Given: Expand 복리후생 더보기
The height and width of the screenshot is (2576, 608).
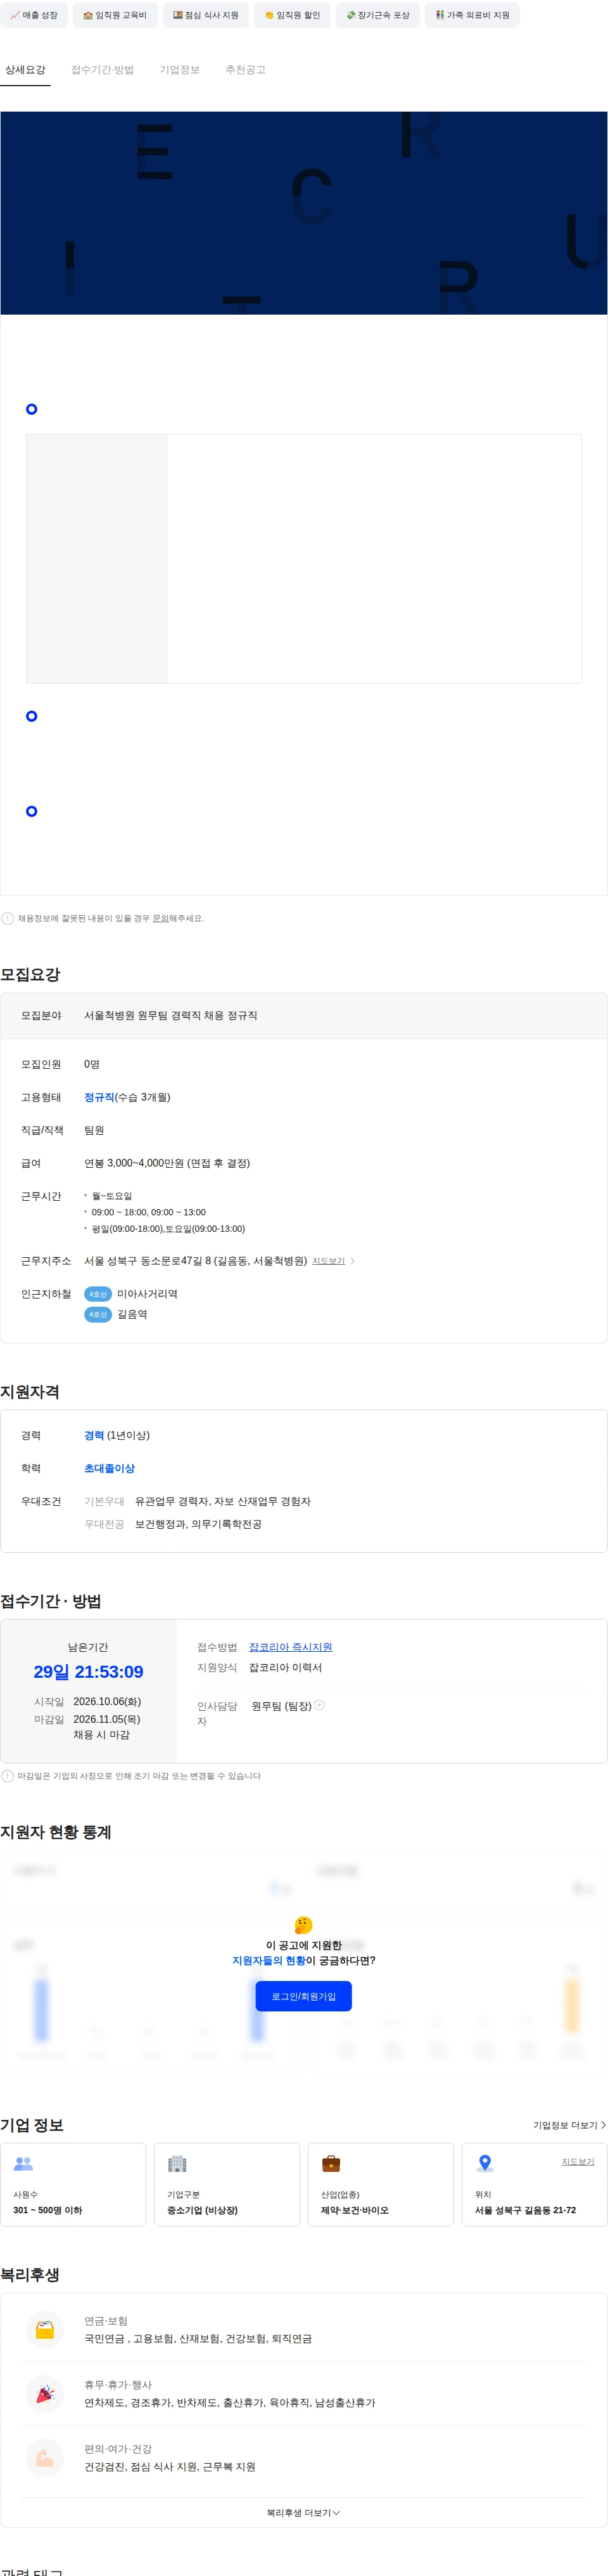Looking at the screenshot, I should [303, 2513].
